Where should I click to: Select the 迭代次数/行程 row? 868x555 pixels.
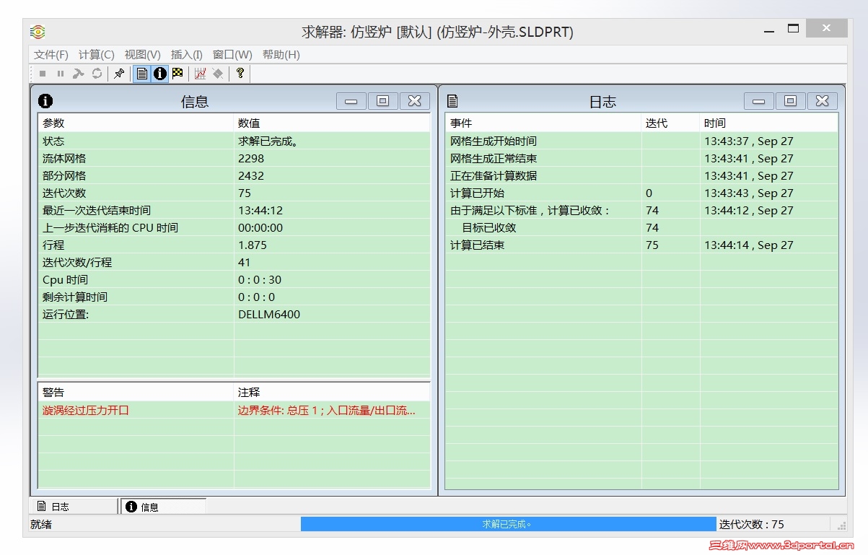[234, 263]
